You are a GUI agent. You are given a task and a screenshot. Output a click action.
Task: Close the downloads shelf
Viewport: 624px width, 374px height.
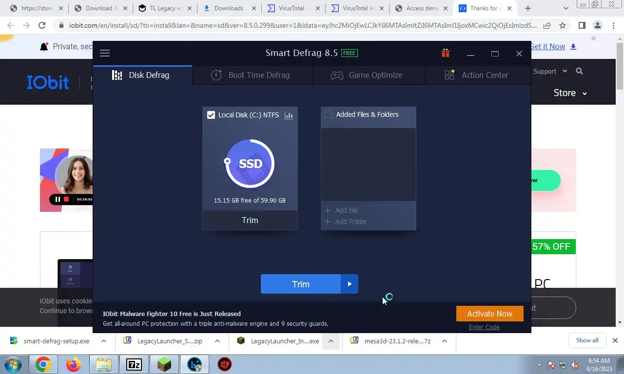(x=615, y=340)
